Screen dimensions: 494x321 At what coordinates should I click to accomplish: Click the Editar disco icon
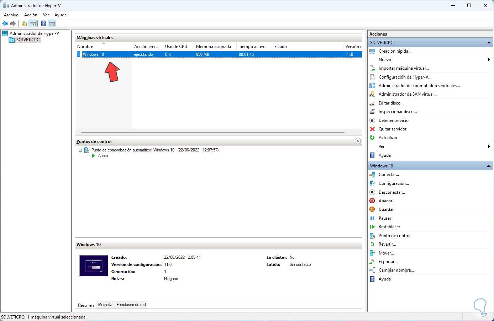pos(372,103)
